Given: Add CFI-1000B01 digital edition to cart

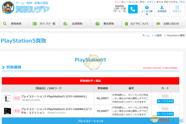Looking at the screenshot, I should tap(165, 114).
